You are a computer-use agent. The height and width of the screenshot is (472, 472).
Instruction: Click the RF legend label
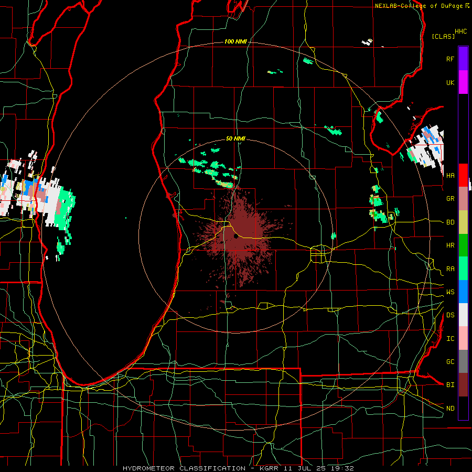click(x=450, y=59)
